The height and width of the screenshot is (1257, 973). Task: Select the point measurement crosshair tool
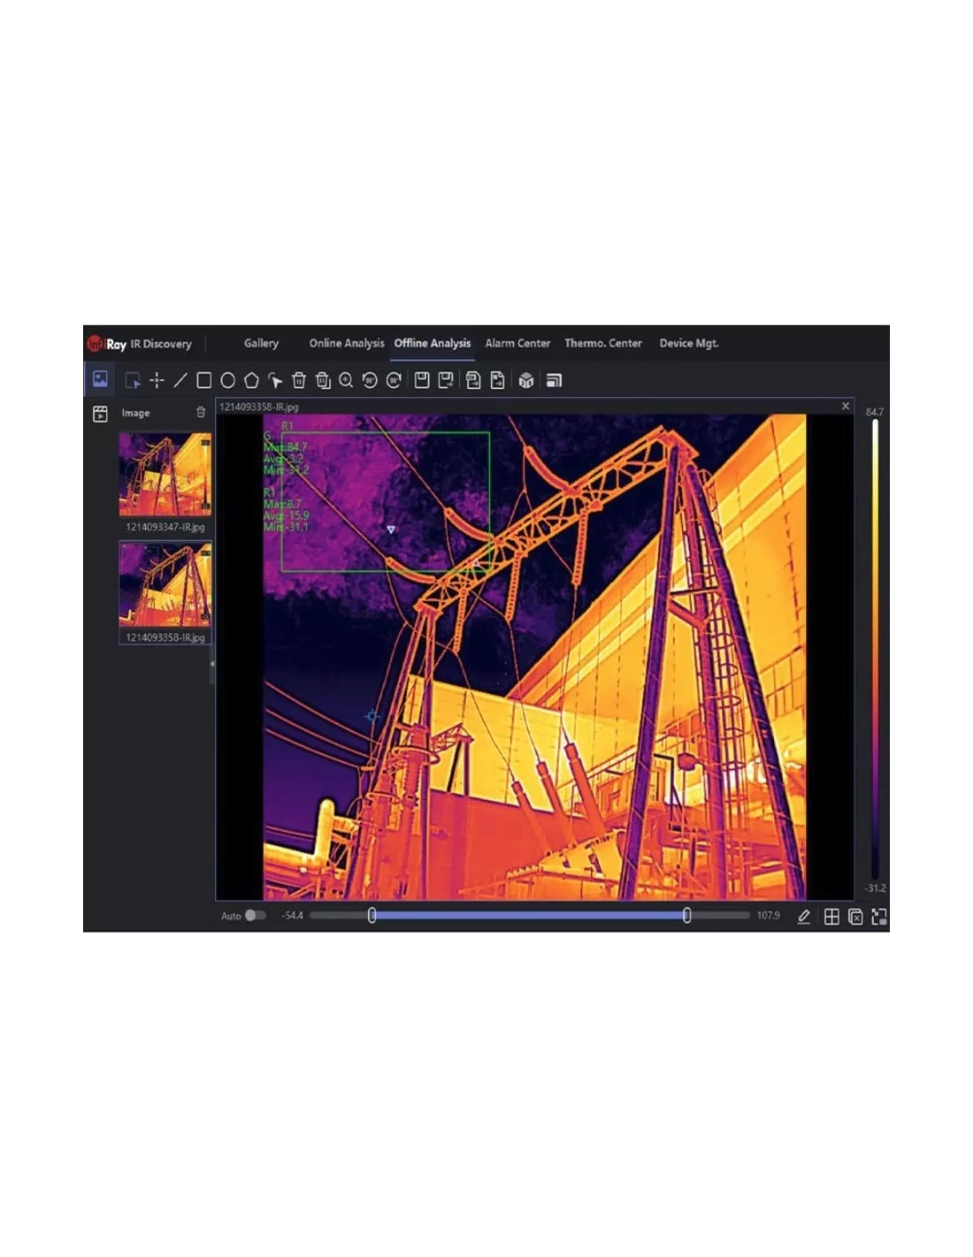click(157, 381)
